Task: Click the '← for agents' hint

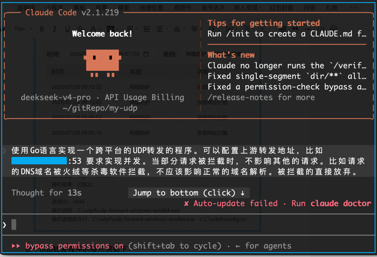Action: (x=263, y=246)
